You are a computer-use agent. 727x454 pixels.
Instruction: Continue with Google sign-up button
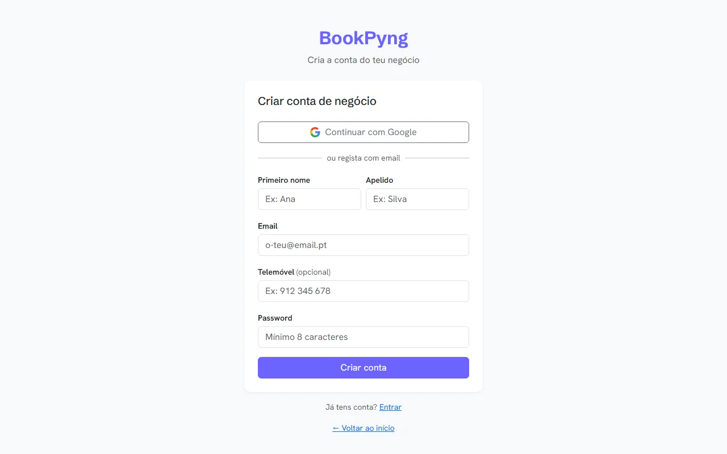click(363, 132)
